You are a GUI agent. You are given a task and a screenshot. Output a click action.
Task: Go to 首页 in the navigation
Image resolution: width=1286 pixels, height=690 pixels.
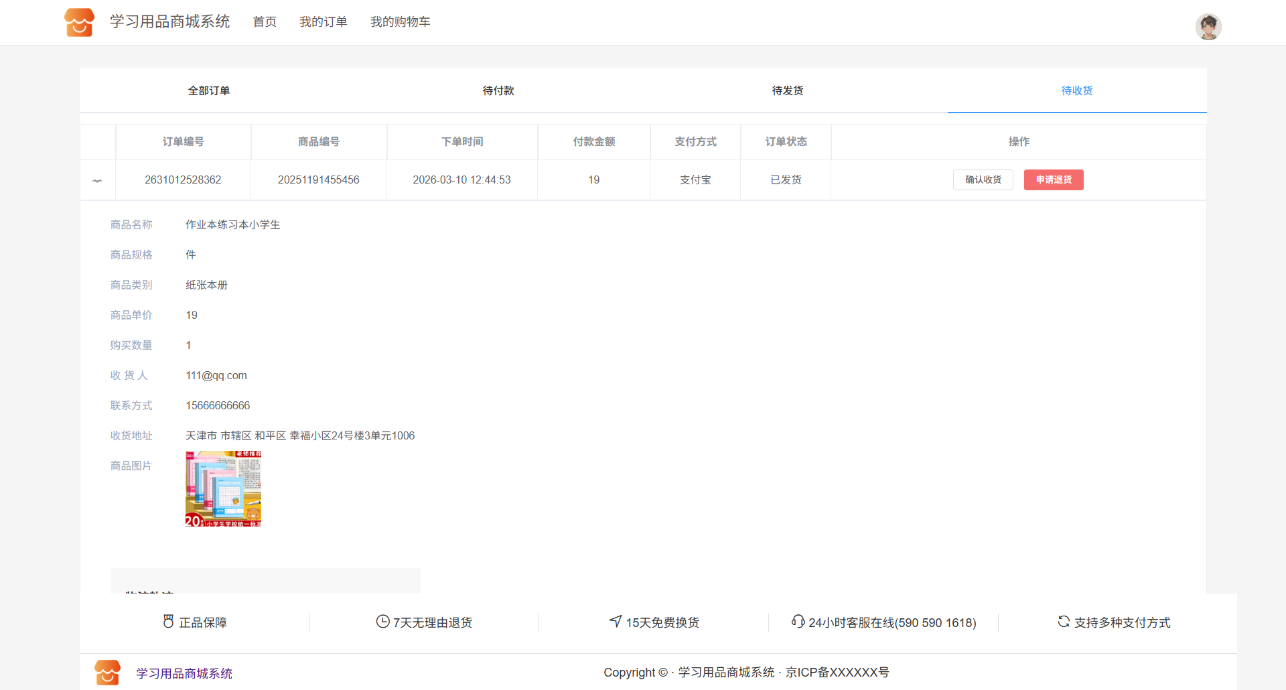[265, 22]
